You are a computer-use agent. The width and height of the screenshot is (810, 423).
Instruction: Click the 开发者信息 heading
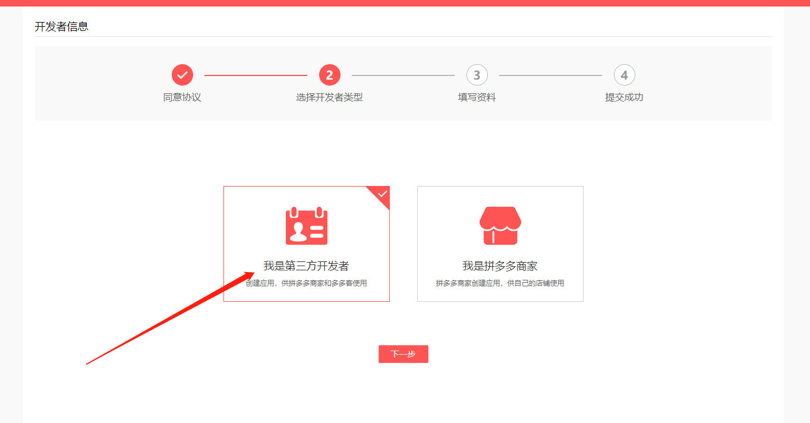[x=62, y=27]
